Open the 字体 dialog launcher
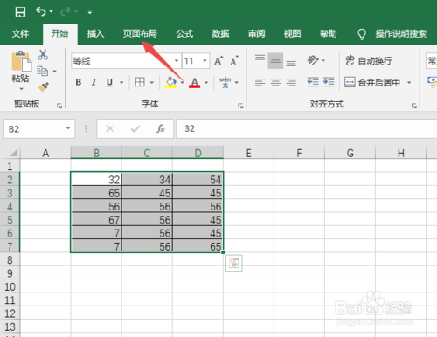The width and height of the screenshot is (437, 337). click(240, 106)
